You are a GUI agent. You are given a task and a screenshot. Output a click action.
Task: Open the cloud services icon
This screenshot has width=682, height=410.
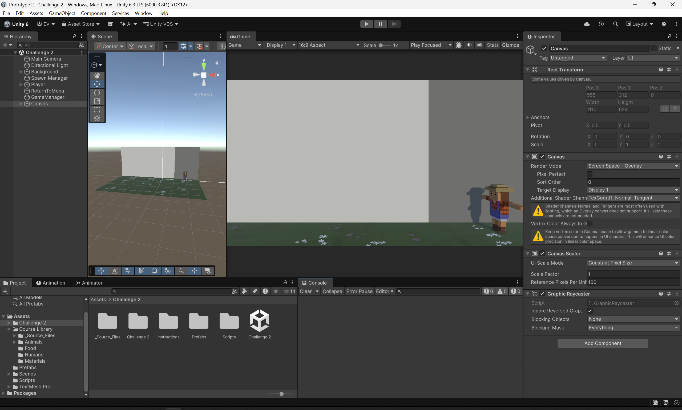[x=587, y=24]
